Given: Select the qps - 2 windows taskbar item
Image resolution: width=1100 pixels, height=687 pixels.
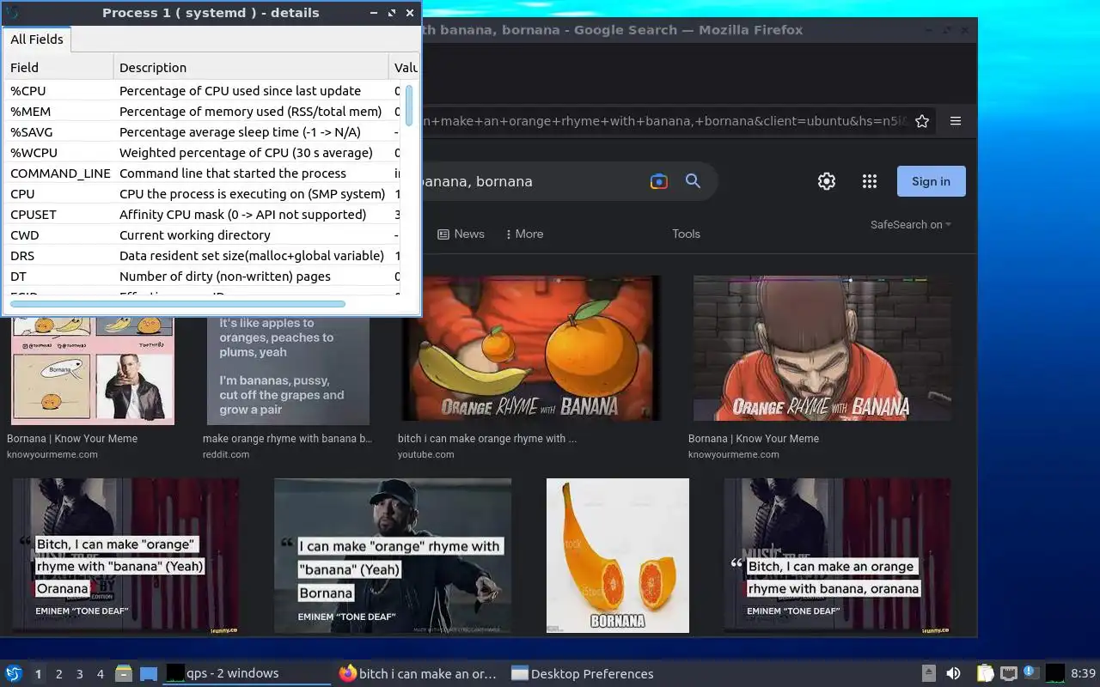Looking at the screenshot, I should (247, 674).
